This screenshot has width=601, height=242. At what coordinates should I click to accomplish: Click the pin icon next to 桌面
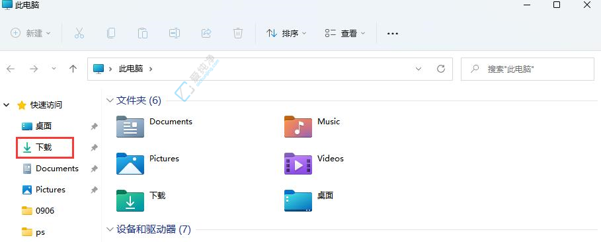click(94, 126)
